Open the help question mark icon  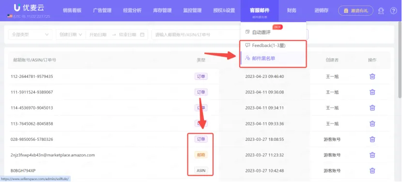tap(394, 11)
